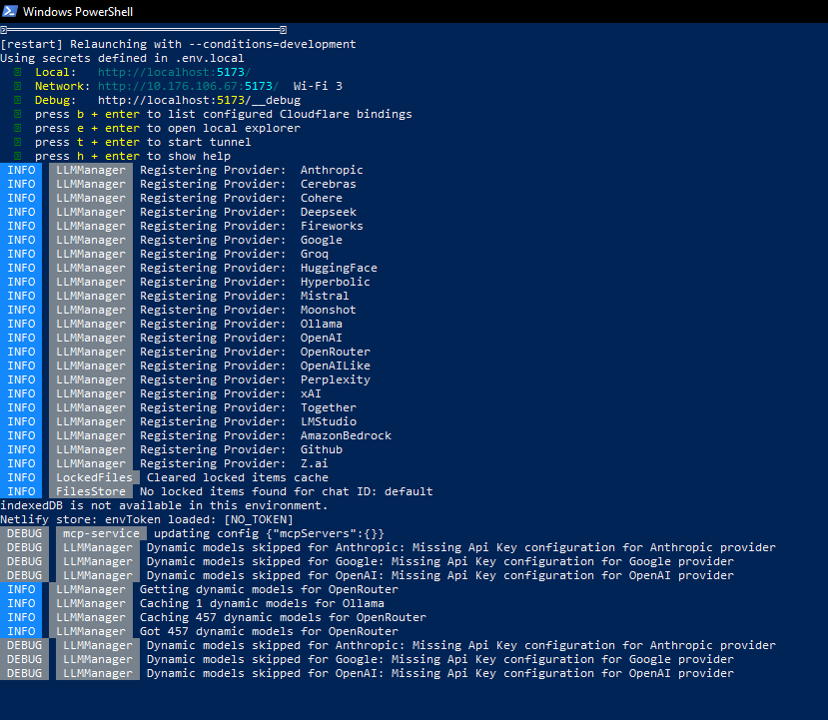Select the 'Cerebras' provider name
828x720 pixels.
pyautogui.click(x=329, y=184)
